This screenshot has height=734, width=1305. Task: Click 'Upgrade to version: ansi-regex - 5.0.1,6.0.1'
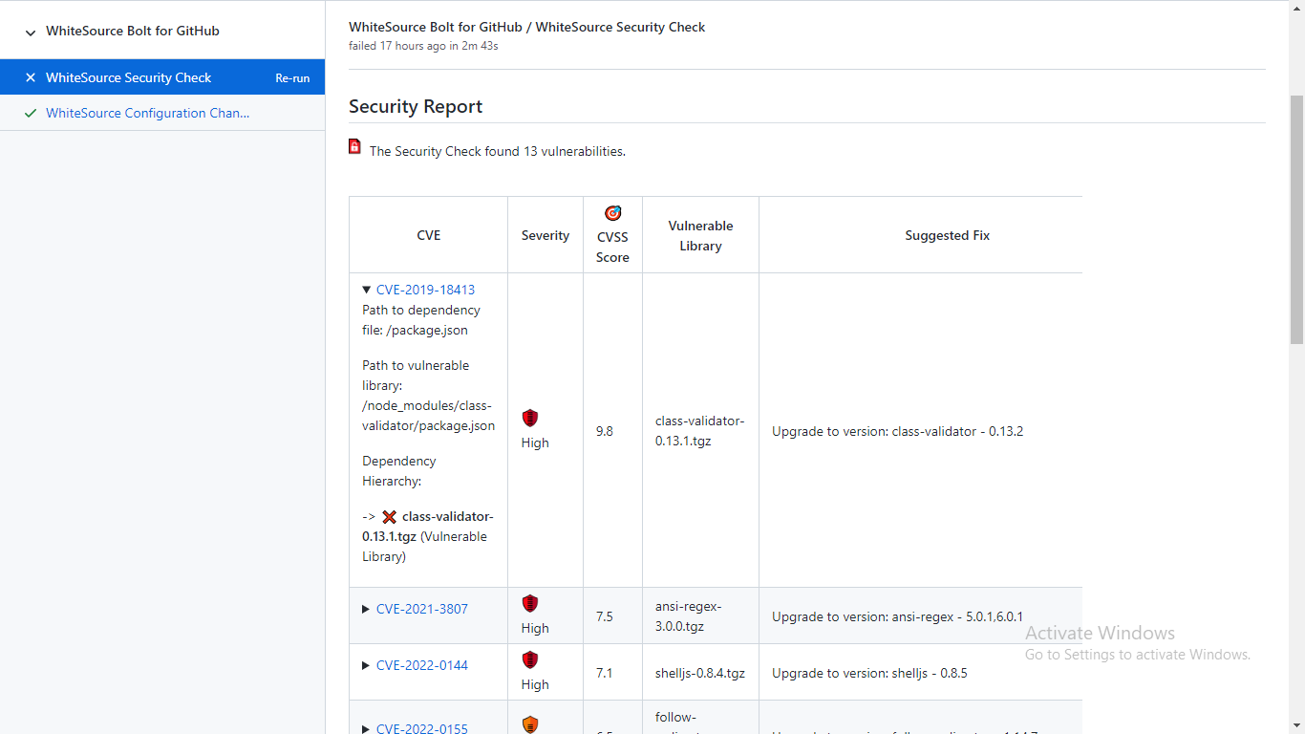click(x=897, y=616)
